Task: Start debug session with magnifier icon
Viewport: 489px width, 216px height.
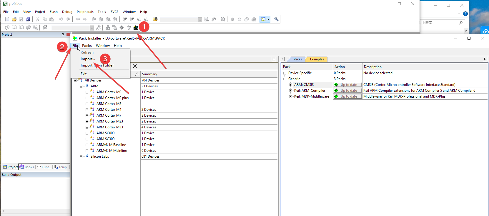Action: coord(223,19)
